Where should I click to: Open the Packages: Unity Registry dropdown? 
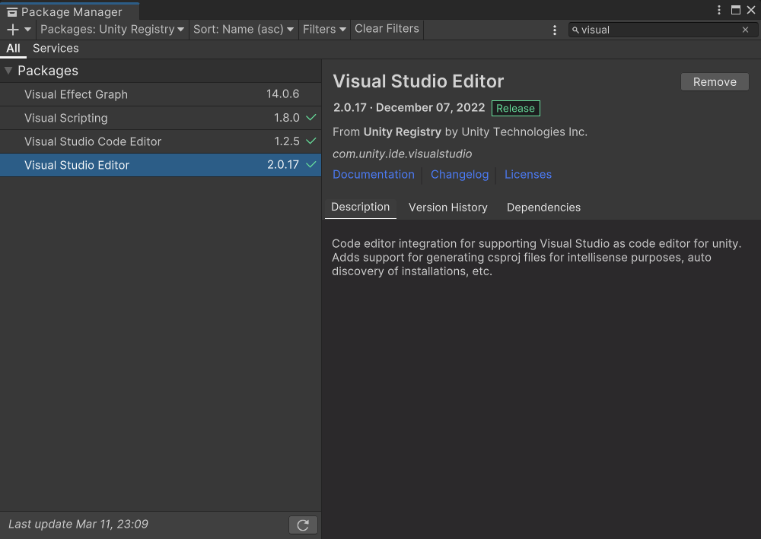point(112,30)
